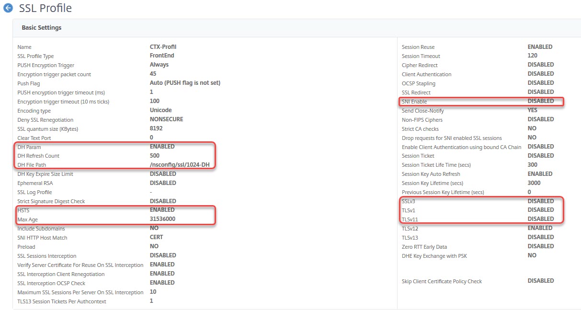581x311 pixels.
Task: Click Session Key Lifetime value 3000
Action: (534, 183)
